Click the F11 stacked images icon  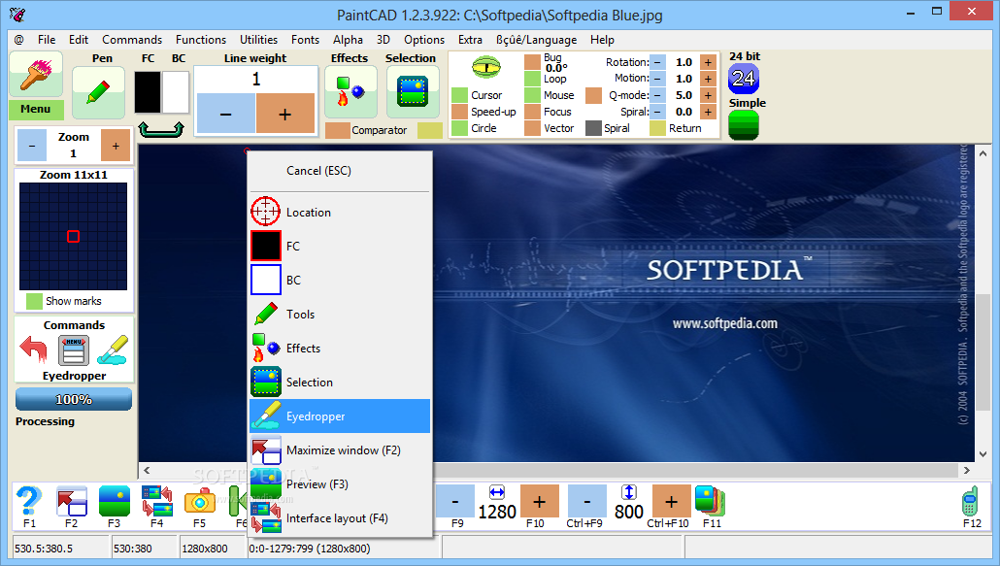click(711, 501)
